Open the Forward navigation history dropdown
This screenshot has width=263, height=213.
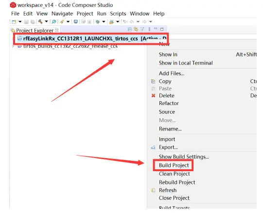[x=151, y=22]
